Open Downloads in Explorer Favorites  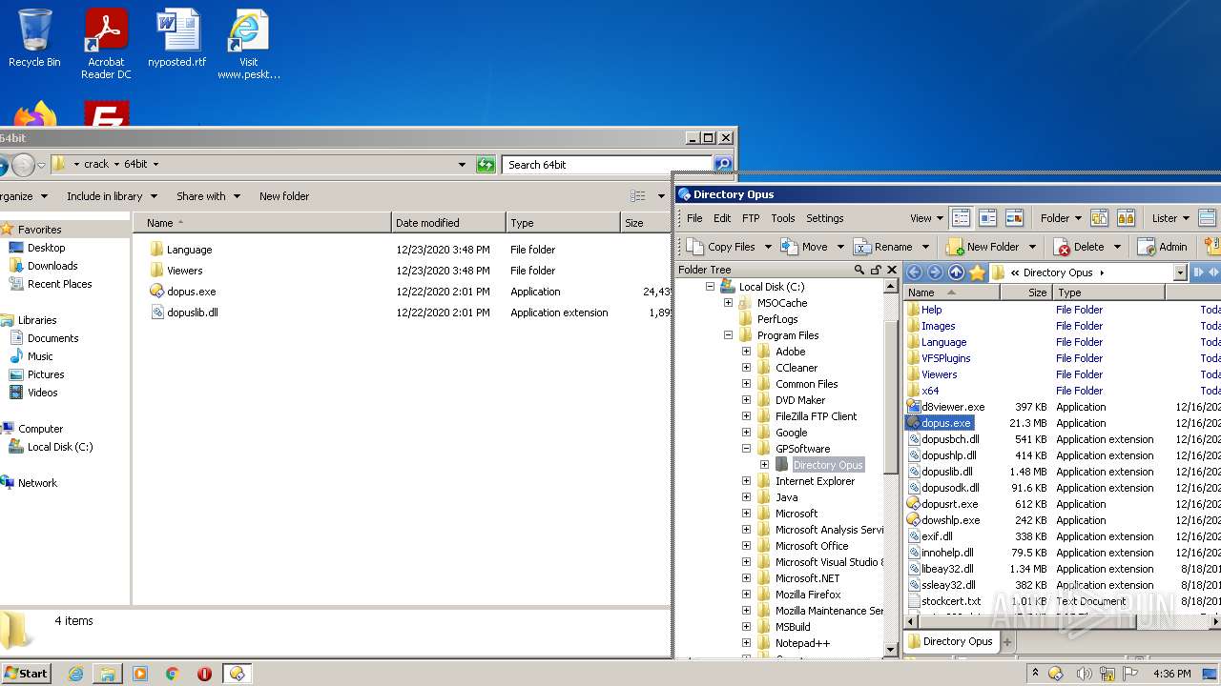52,266
